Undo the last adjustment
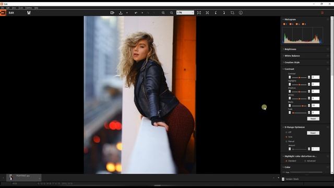 [136, 13]
